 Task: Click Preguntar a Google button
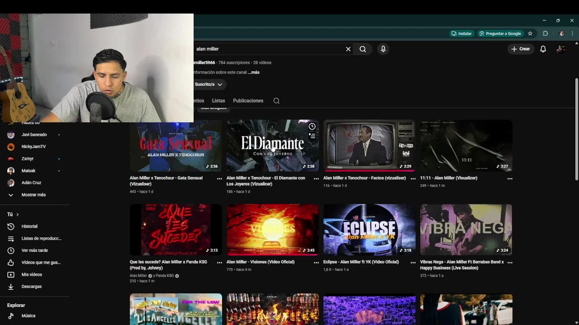(500, 33)
